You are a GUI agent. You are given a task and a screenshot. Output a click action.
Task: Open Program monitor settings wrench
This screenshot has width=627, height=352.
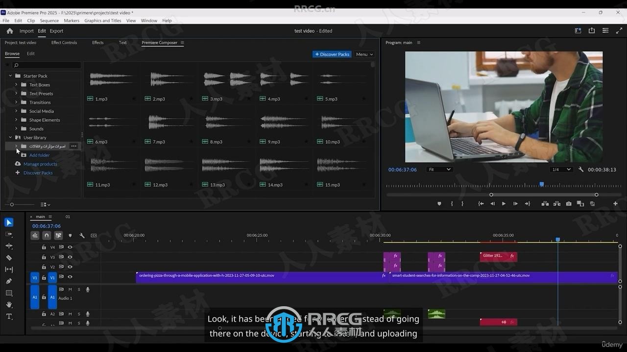click(581, 170)
